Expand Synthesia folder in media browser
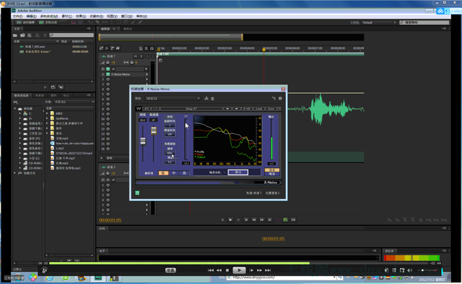The image size is (462, 284). point(47,119)
